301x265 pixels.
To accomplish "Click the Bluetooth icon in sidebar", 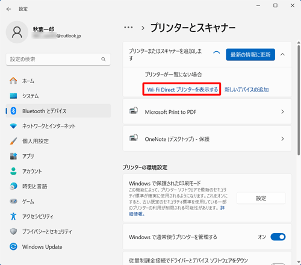I will pos(13,111).
